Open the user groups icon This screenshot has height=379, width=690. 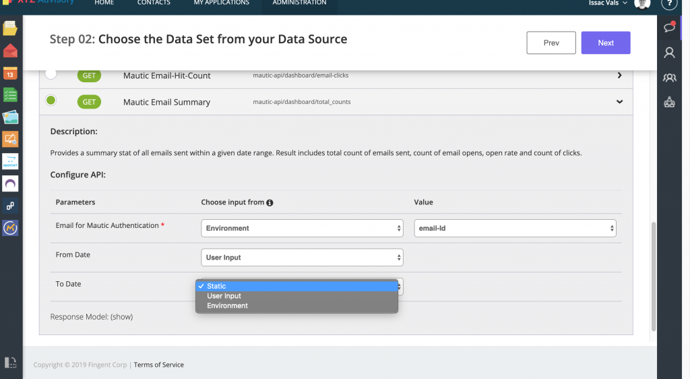669,78
